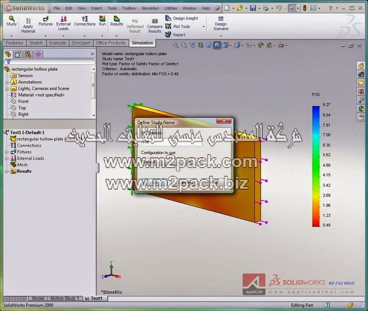Viewport: 368px width, 311px height.
Task: Expand the Lights, Cameras and Scene node
Action: 7,89
